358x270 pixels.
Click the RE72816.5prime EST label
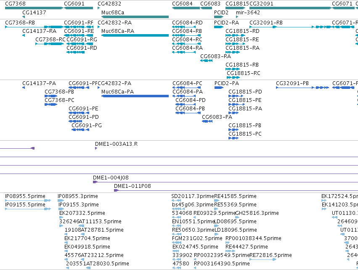point(271,255)
